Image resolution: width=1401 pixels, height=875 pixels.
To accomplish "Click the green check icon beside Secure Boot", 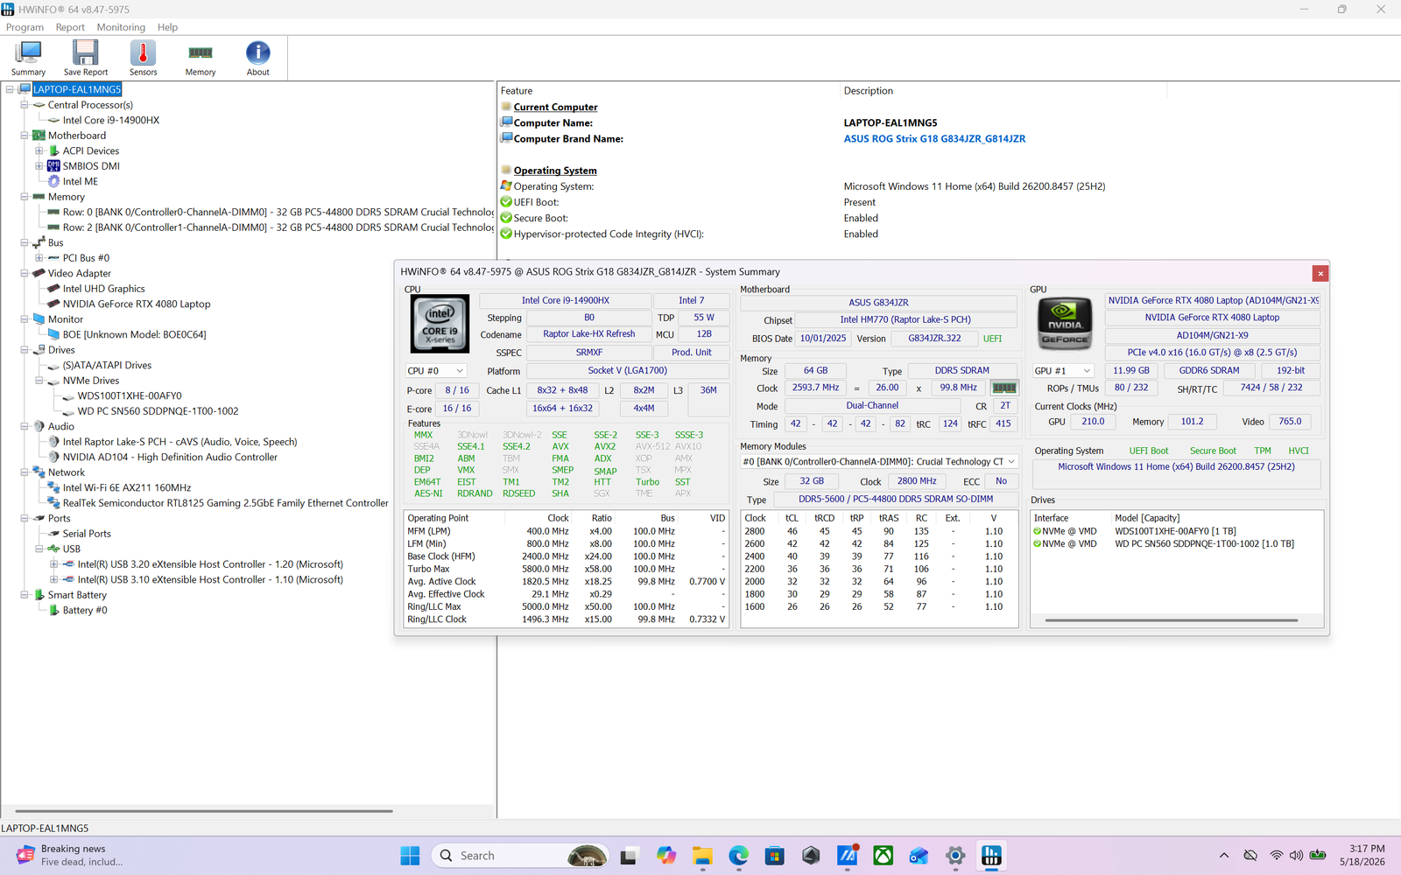I will (x=506, y=218).
